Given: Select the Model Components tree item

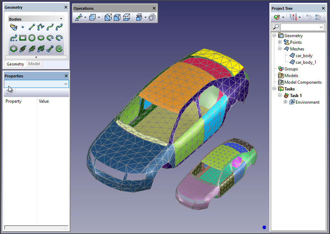Looking at the screenshot, I should (x=303, y=82).
